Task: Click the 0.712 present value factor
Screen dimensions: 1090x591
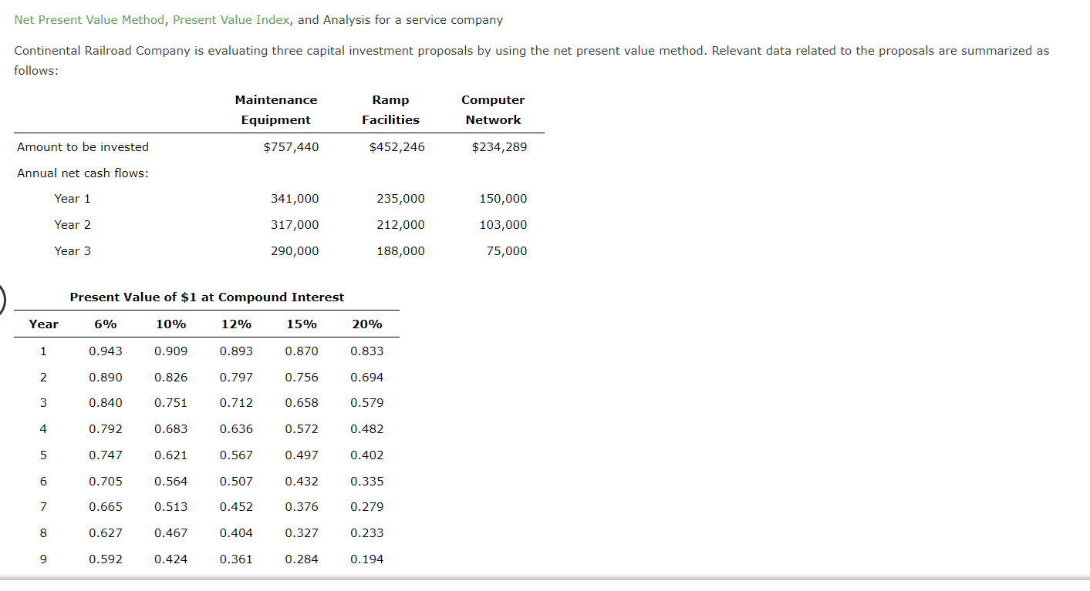Action: coord(236,403)
